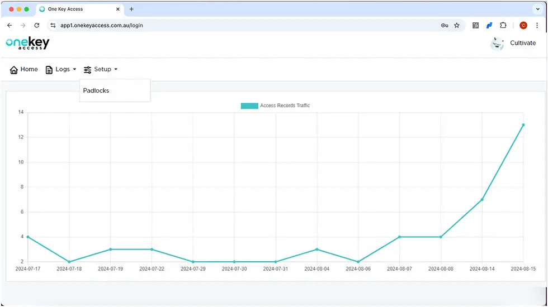
Task: Click the 2024-08-04 data point
Action: click(317, 250)
